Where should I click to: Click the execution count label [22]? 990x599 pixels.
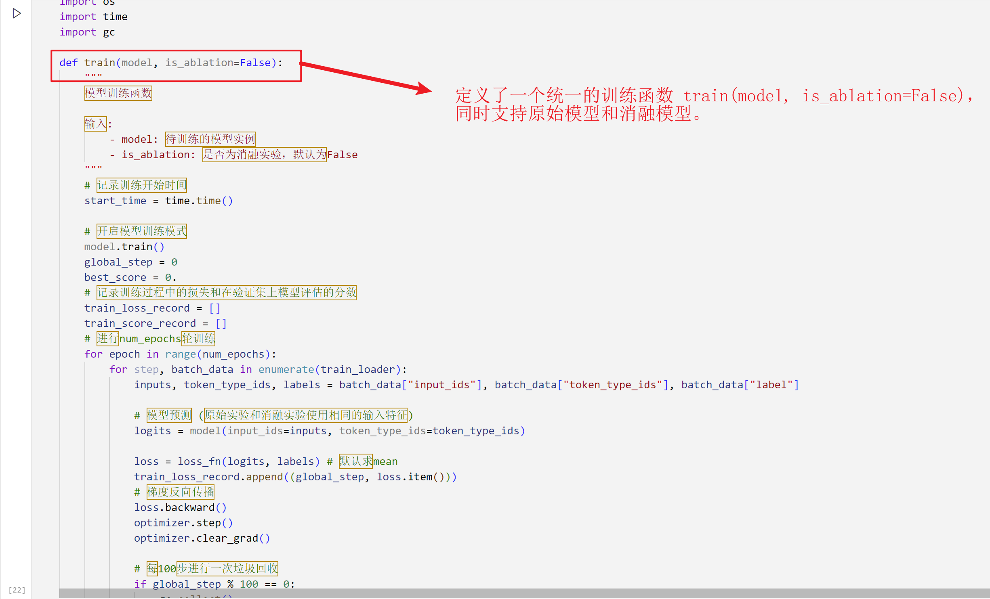[17, 590]
